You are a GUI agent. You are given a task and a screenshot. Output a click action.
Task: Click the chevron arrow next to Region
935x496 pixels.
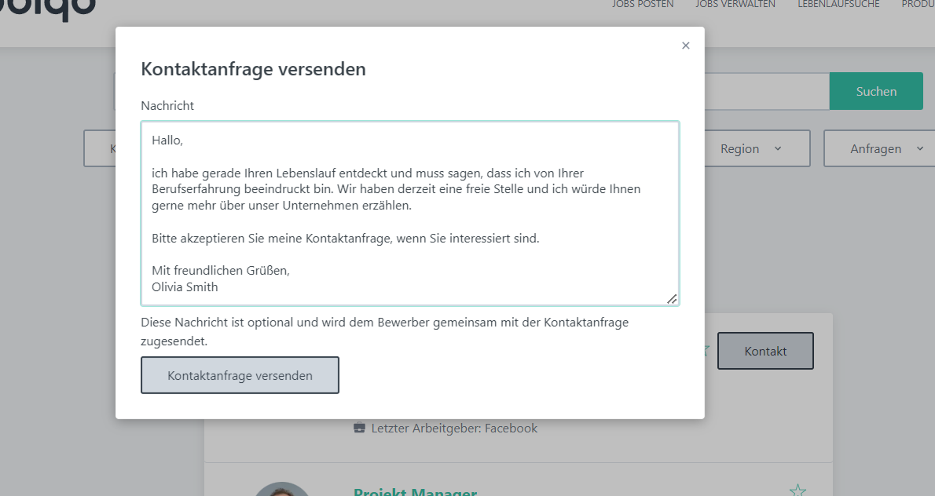[778, 148]
